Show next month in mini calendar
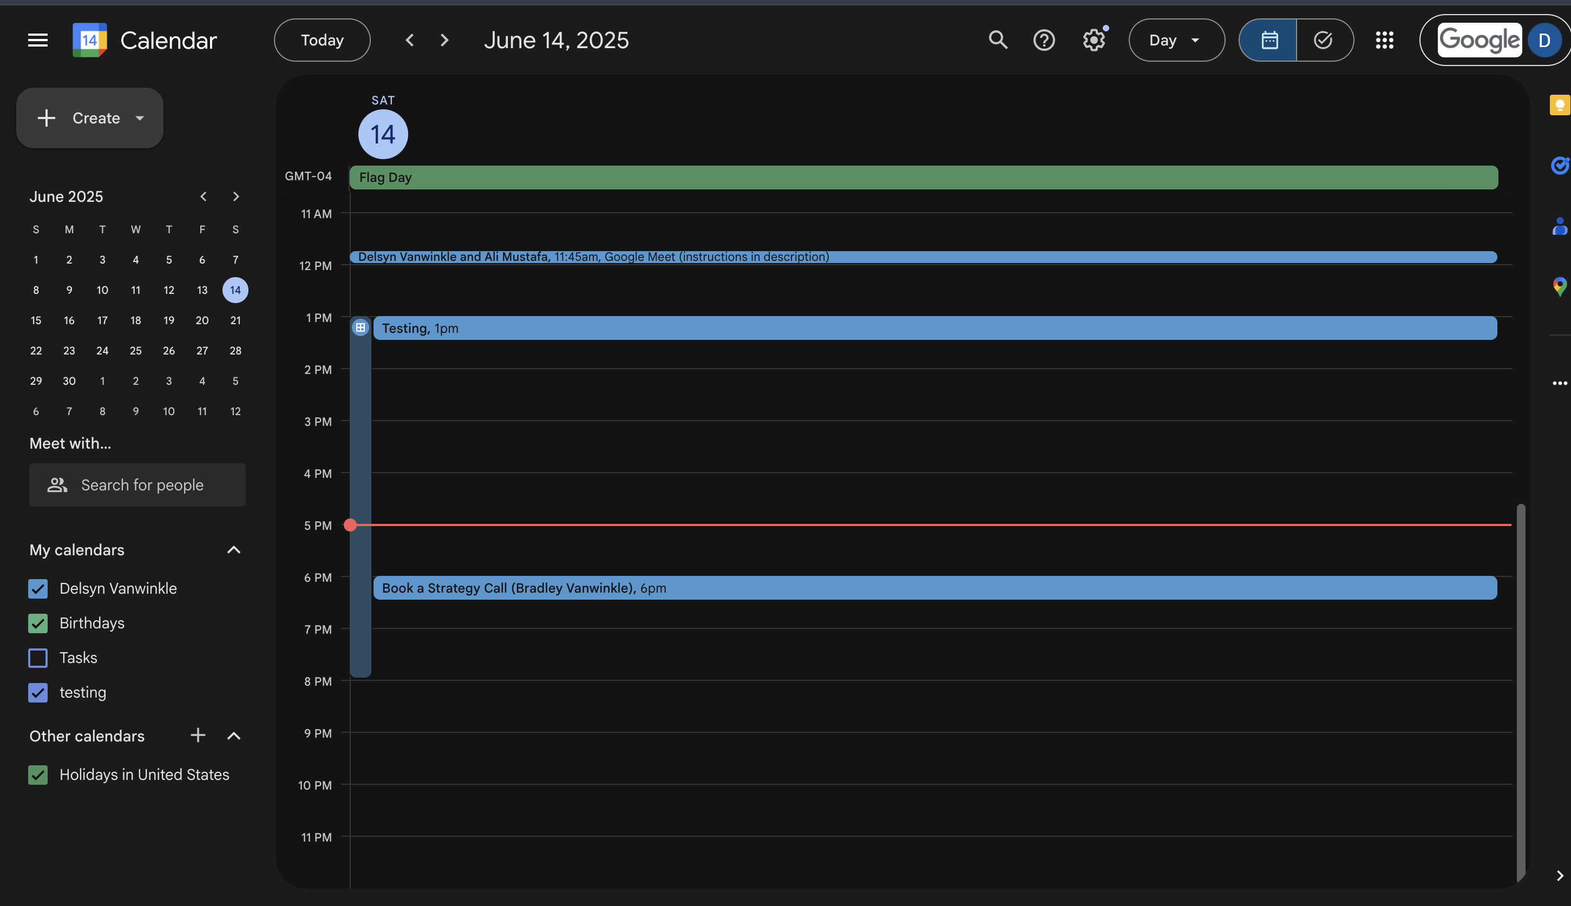Image resolution: width=1571 pixels, height=906 pixels. click(x=235, y=196)
